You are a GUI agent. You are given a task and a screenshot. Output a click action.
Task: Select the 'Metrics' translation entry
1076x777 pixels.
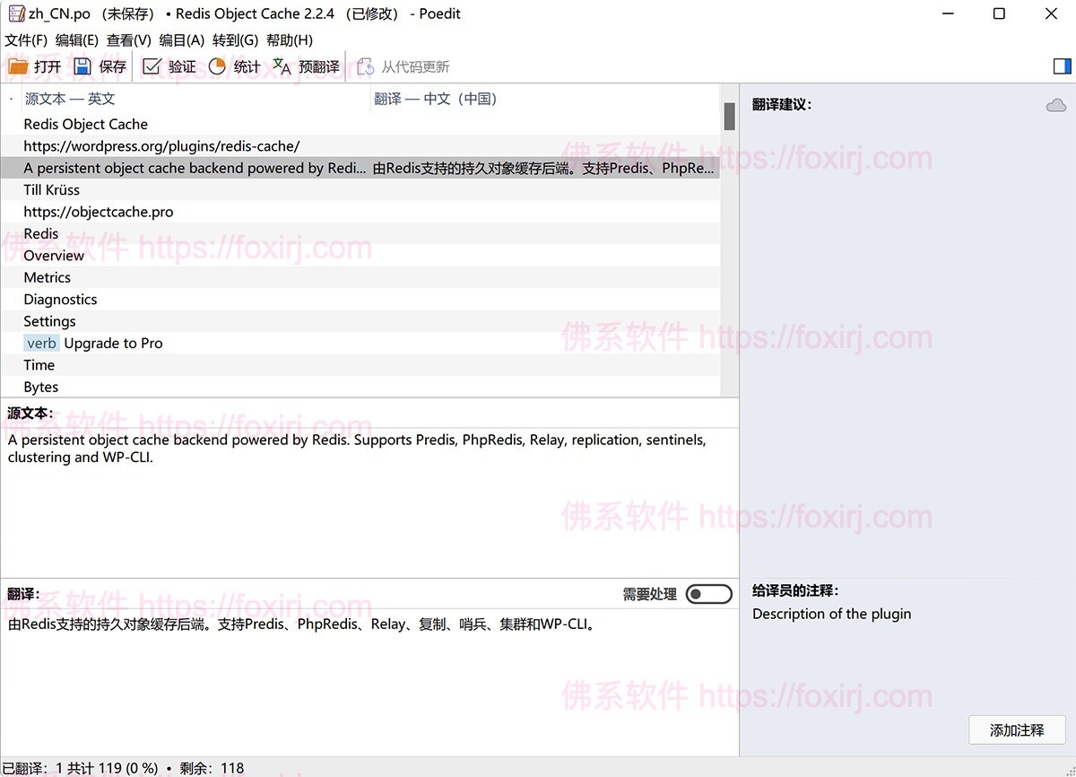(48, 277)
